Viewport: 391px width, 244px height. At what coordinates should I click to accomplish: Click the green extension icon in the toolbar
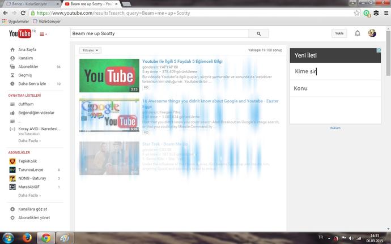367,13
